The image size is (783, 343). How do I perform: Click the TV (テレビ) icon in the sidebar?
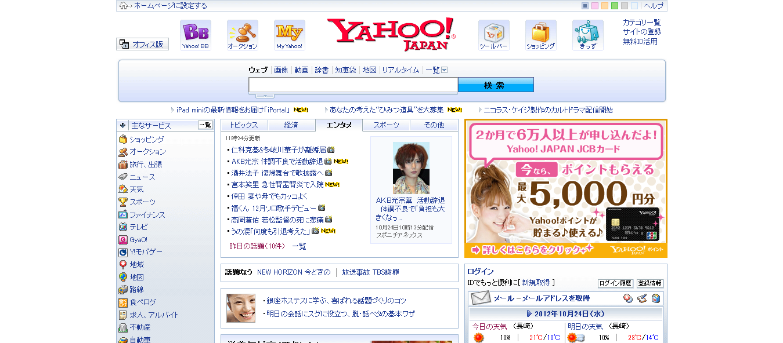[x=123, y=227]
